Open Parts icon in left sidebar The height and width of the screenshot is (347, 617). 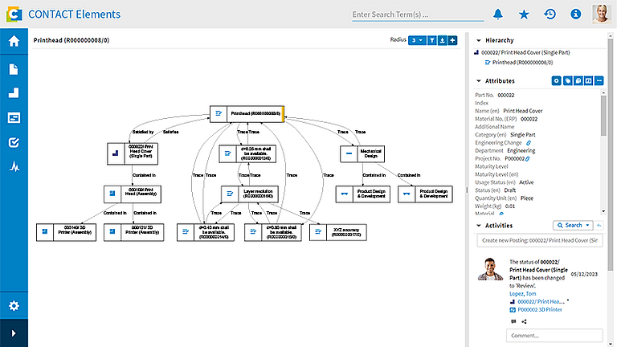[14, 93]
